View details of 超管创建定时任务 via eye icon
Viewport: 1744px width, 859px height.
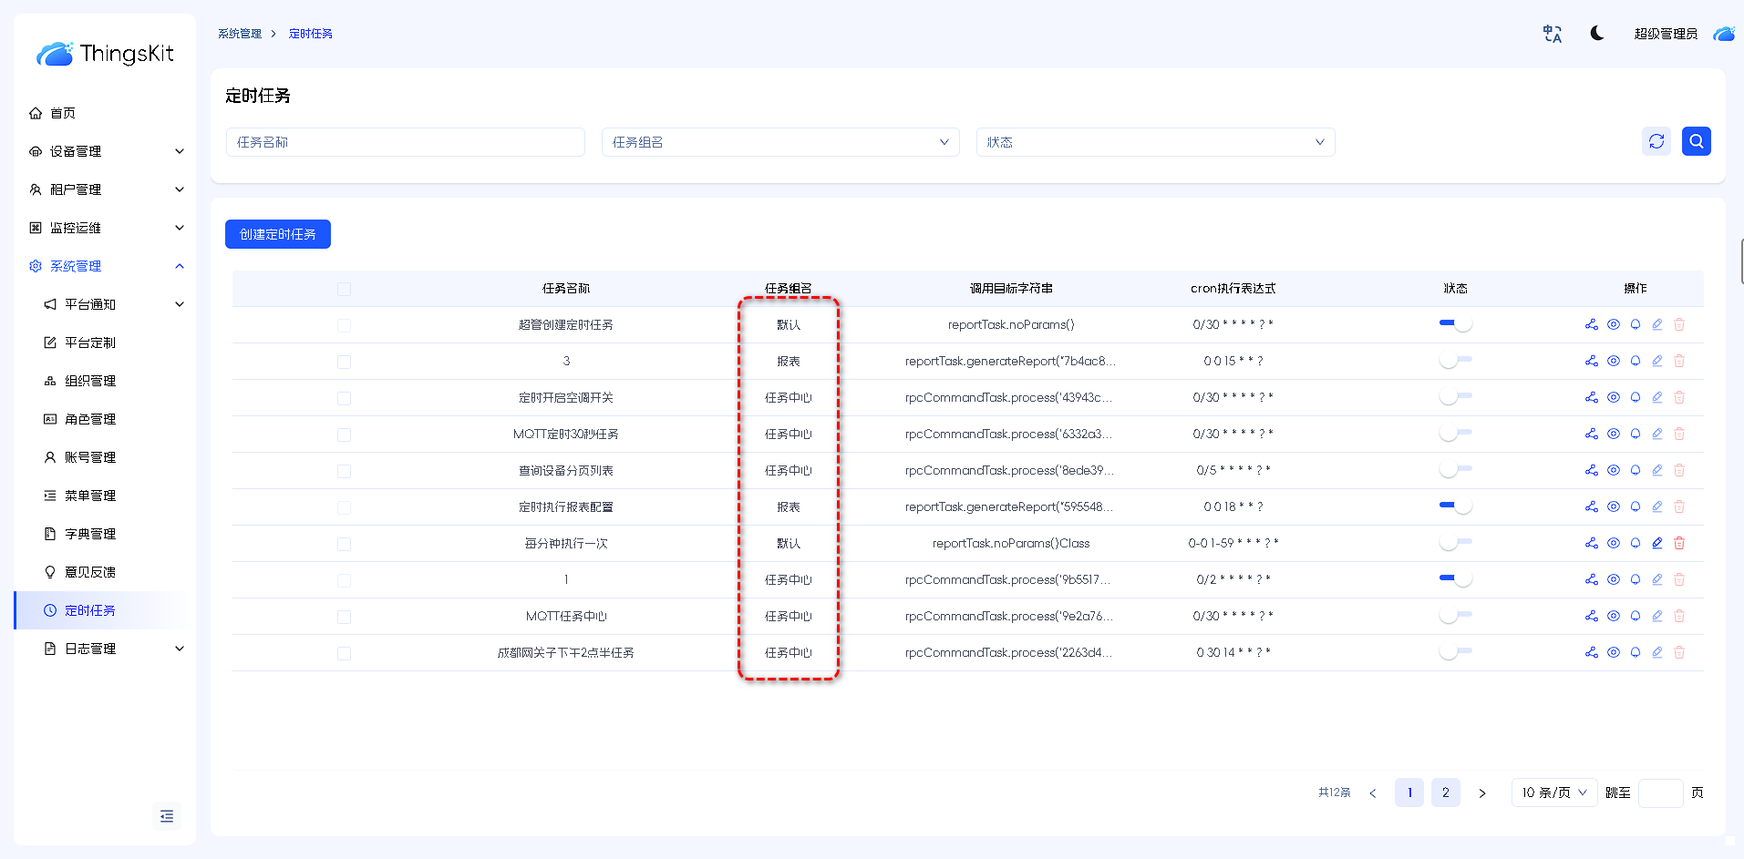click(1614, 324)
